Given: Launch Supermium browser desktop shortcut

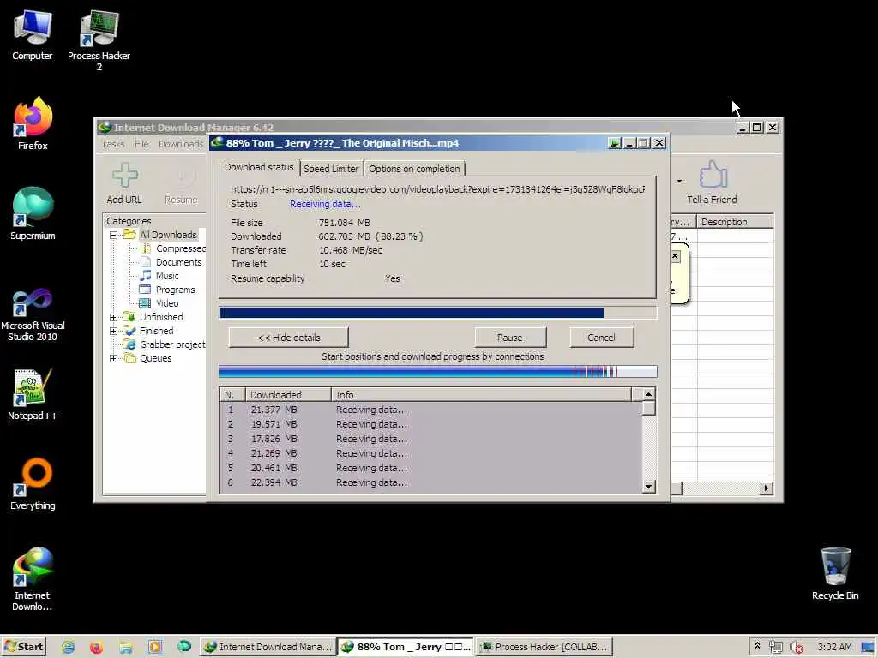Looking at the screenshot, I should click(x=33, y=214).
